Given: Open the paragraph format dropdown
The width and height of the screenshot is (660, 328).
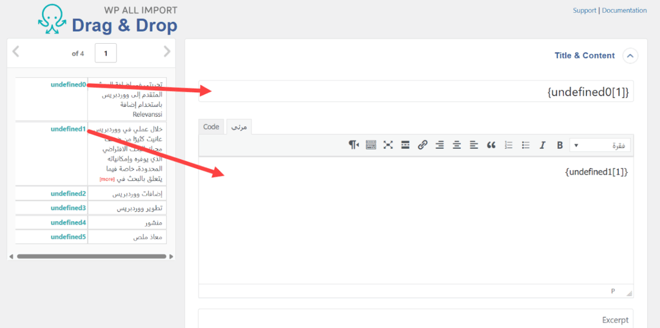Looking at the screenshot, I should pyautogui.click(x=600, y=146).
